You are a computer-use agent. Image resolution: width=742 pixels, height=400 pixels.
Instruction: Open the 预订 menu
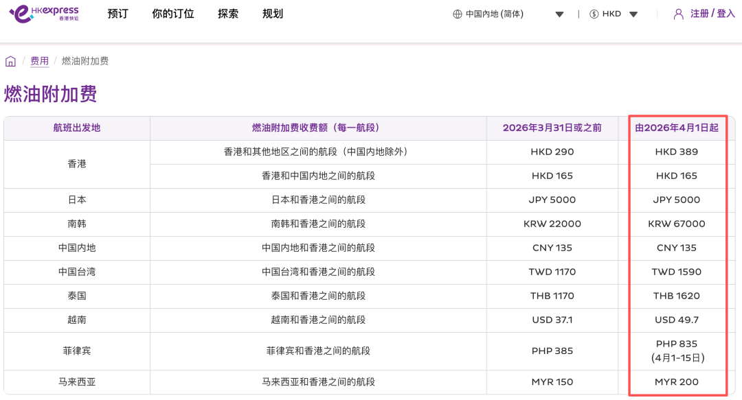tap(118, 14)
